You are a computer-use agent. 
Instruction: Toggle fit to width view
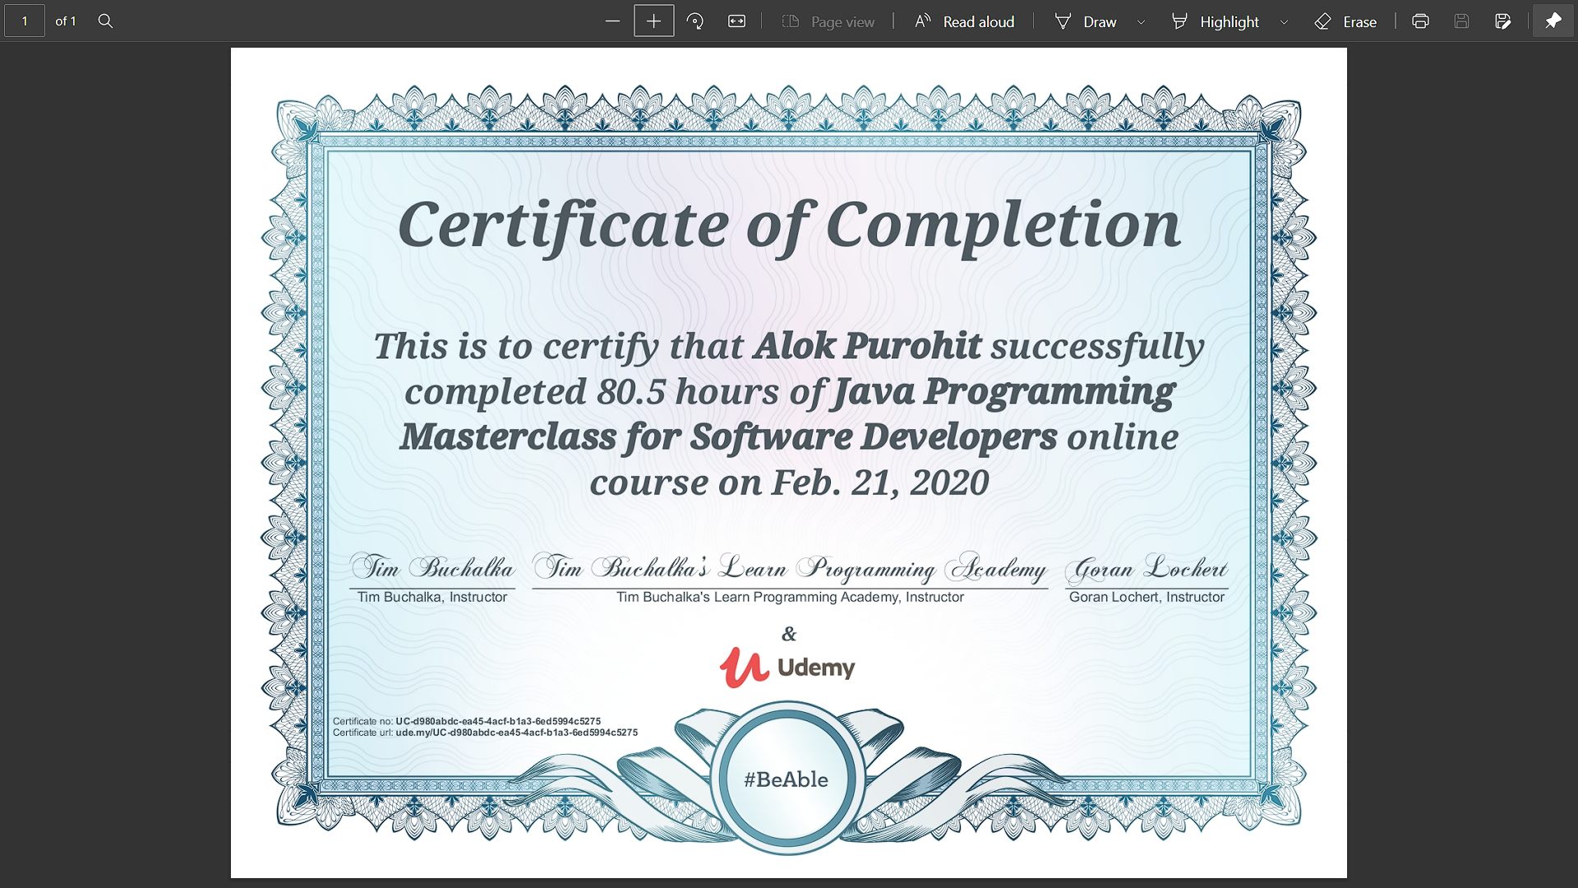click(x=737, y=21)
